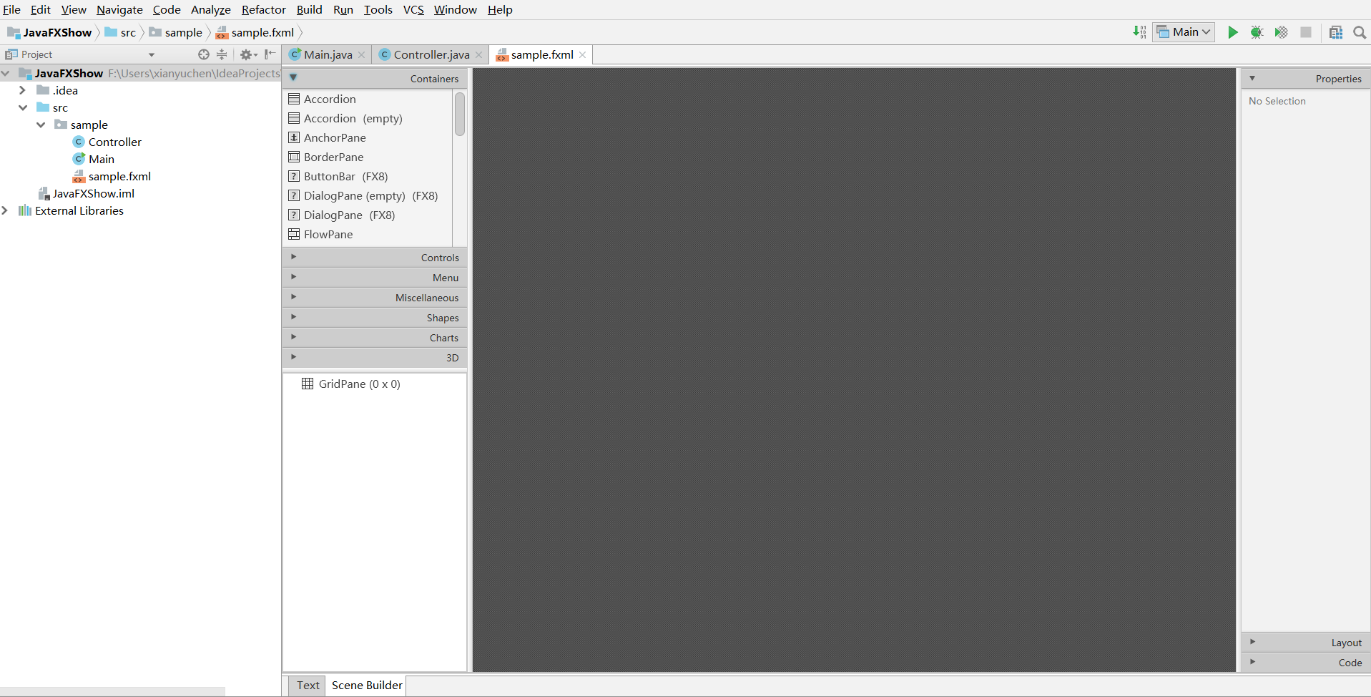Select the Accordion (empty) entry
The height and width of the screenshot is (697, 1371).
click(x=353, y=118)
